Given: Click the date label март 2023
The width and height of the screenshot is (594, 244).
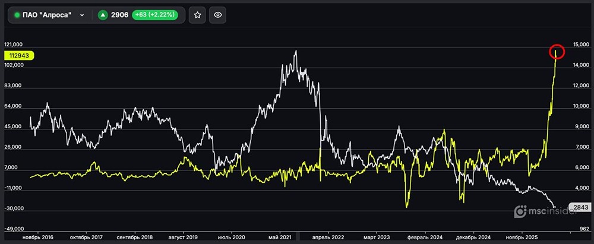Looking at the screenshot, I should (x=377, y=237).
